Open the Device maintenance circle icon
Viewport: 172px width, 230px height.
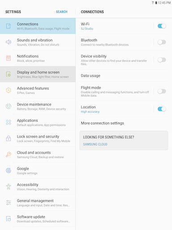(x=9, y=106)
